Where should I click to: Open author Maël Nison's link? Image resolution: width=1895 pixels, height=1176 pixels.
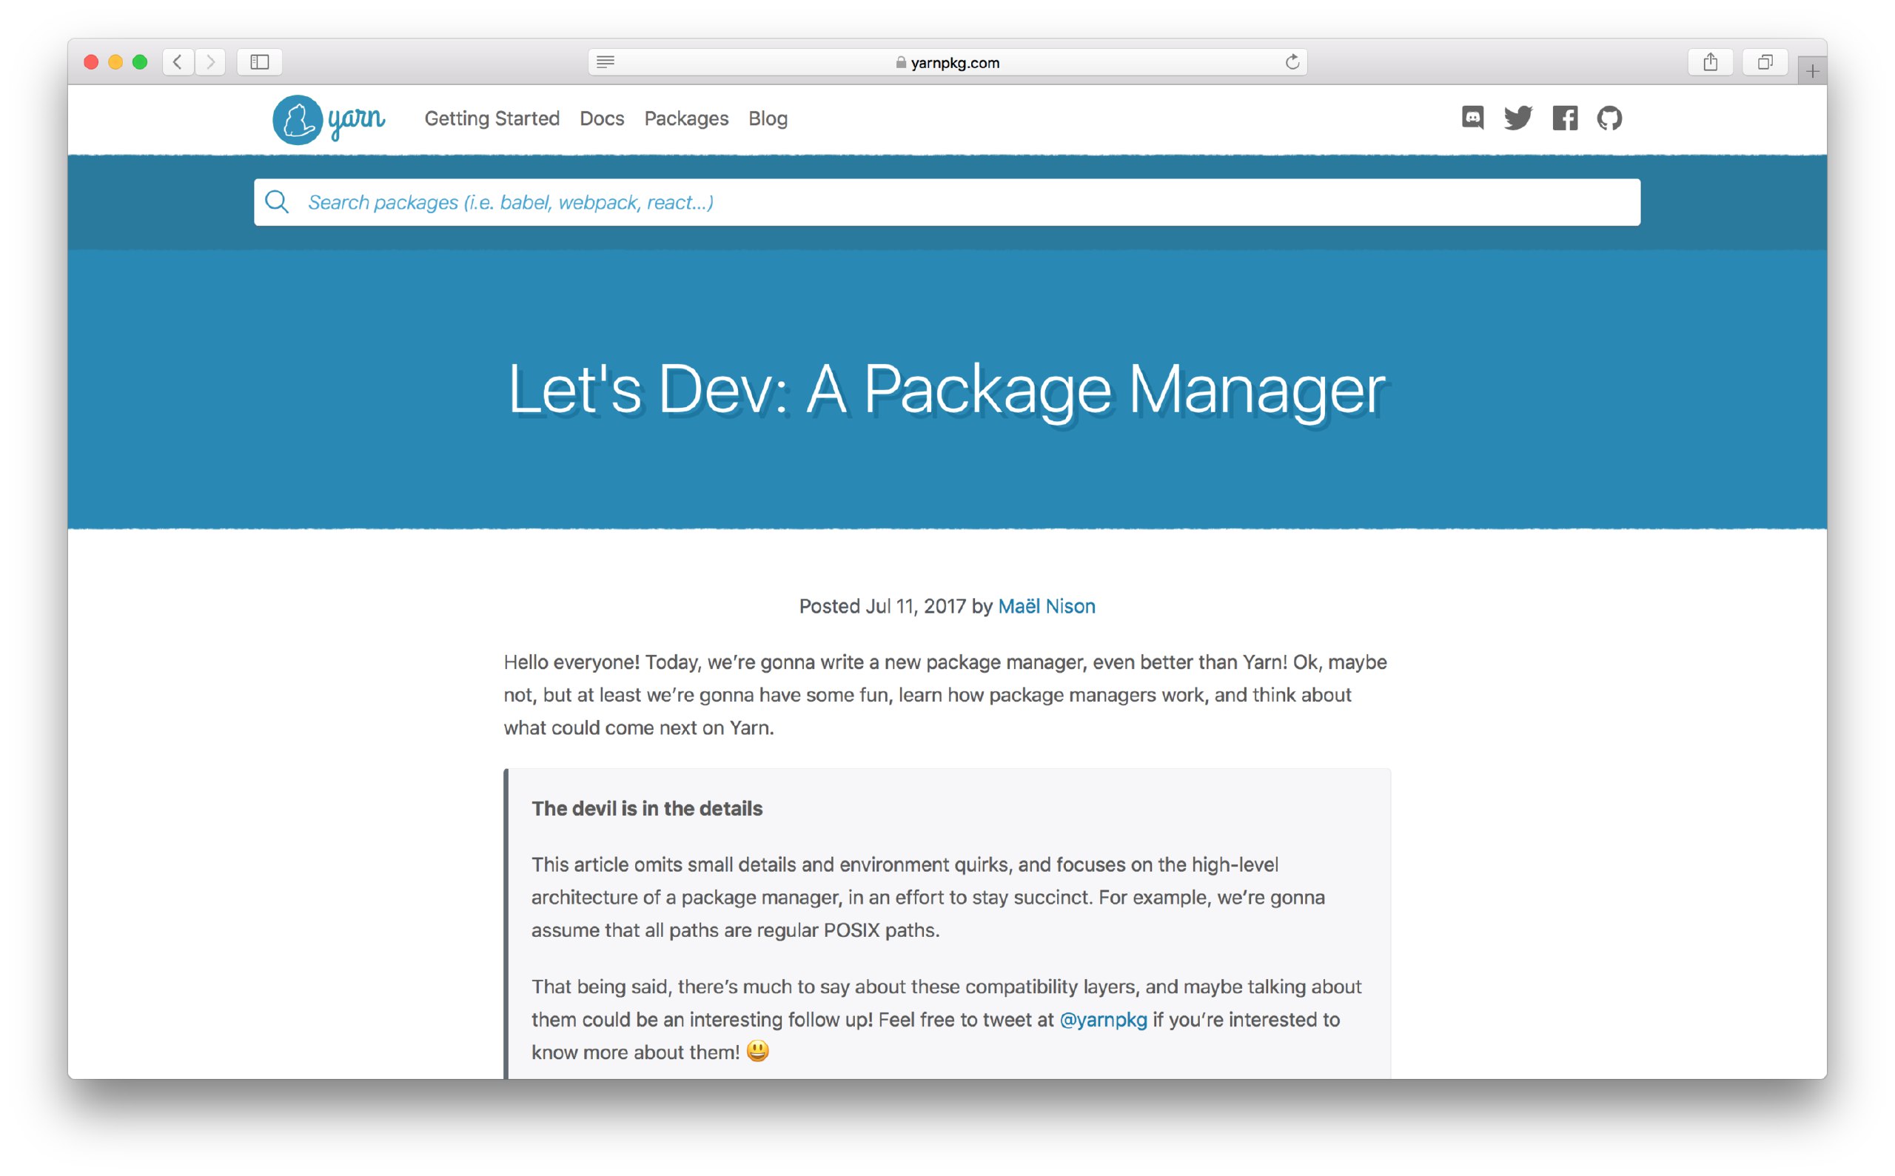click(1046, 606)
